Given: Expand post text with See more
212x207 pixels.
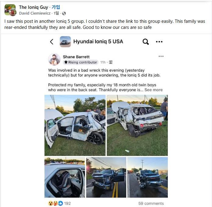Looking at the screenshot, I should (x=154, y=90).
